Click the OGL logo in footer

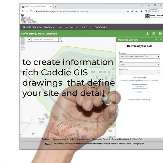pos(47,144)
